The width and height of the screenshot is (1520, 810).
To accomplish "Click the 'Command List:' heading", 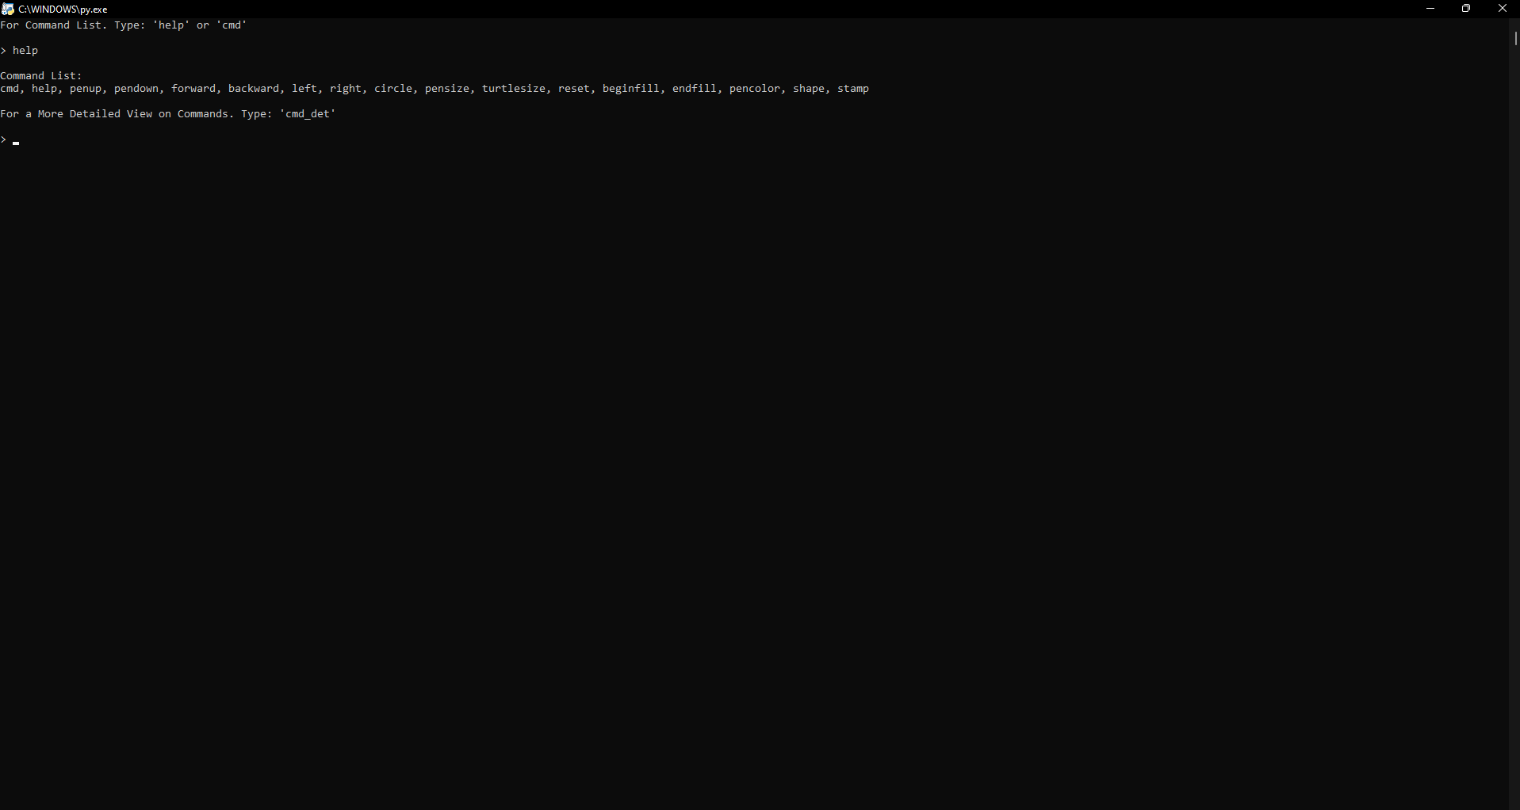I will (41, 76).
